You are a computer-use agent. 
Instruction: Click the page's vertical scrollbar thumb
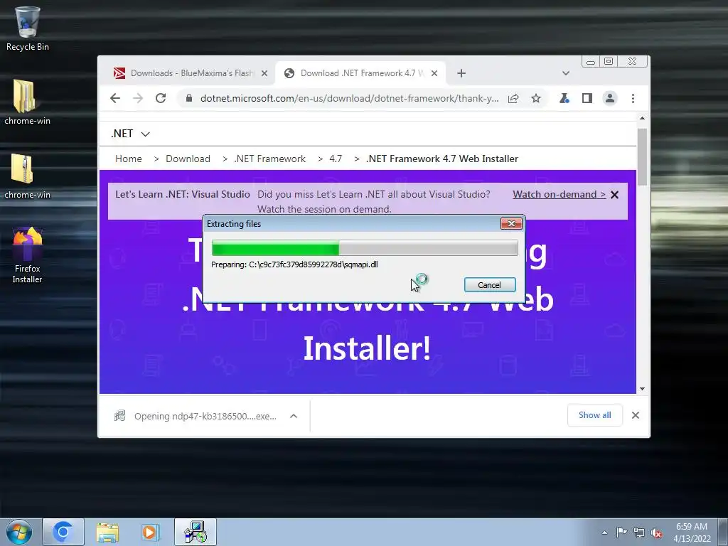[642, 157]
